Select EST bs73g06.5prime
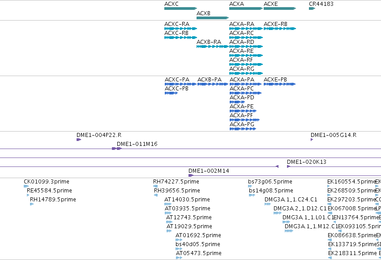 coord(250,186)
